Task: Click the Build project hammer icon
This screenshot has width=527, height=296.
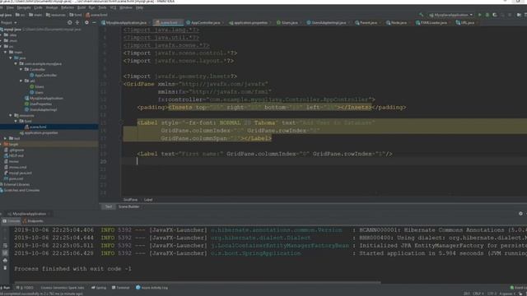Action: point(421,15)
